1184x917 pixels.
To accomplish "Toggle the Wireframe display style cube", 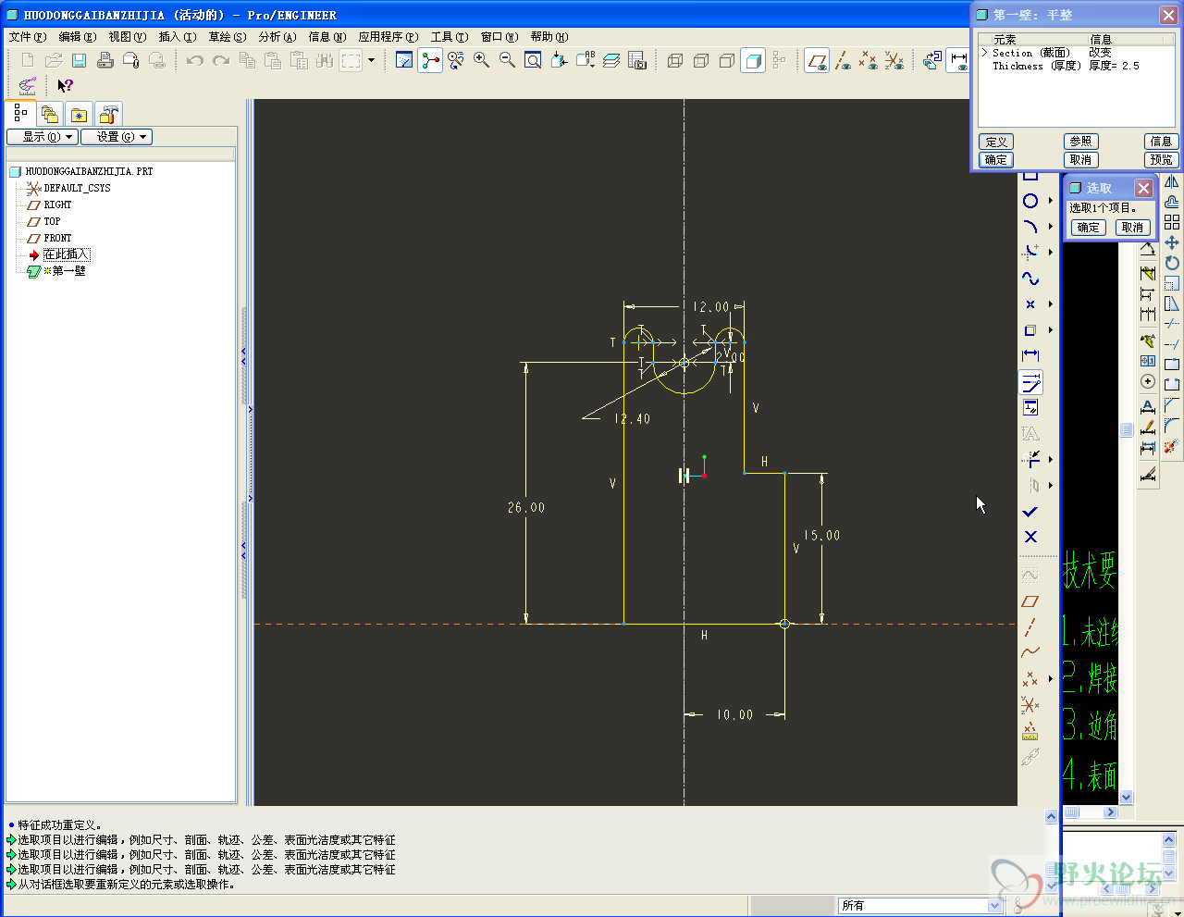I will [x=675, y=60].
